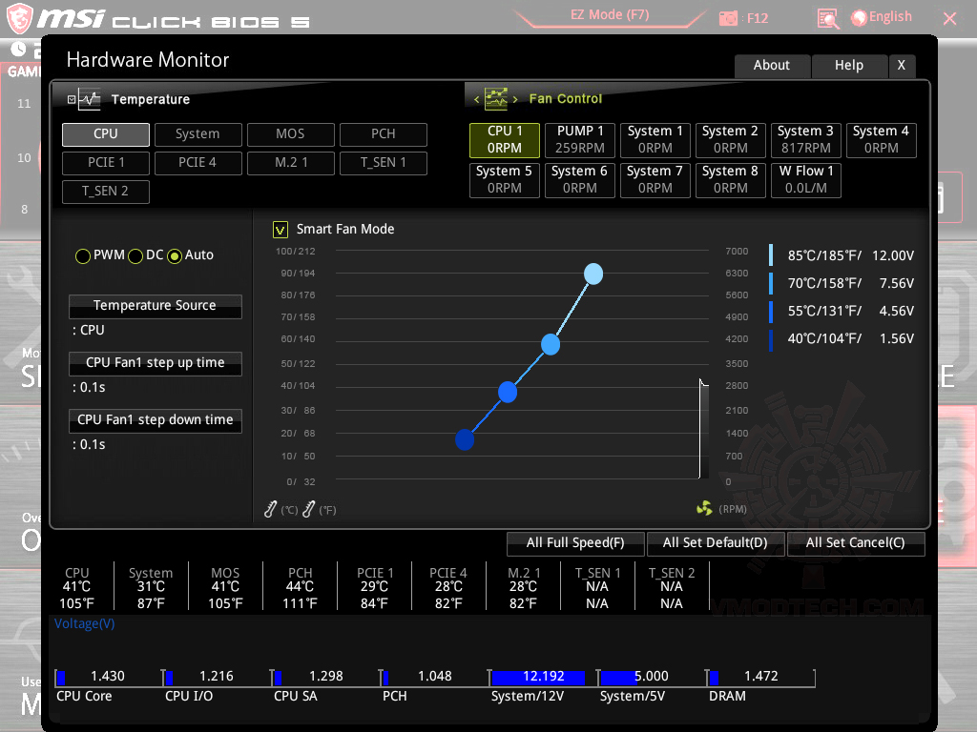Open CPU Fan1 step up time setting
The height and width of the screenshot is (732, 977).
(x=156, y=363)
